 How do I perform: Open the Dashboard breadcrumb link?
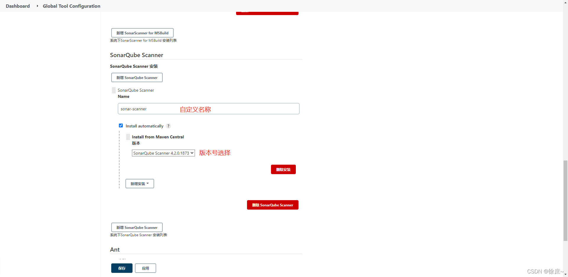pos(18,6)
